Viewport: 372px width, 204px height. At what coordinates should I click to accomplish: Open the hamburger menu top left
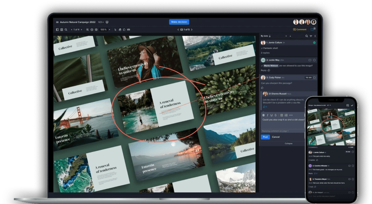(x=57, y=21)
